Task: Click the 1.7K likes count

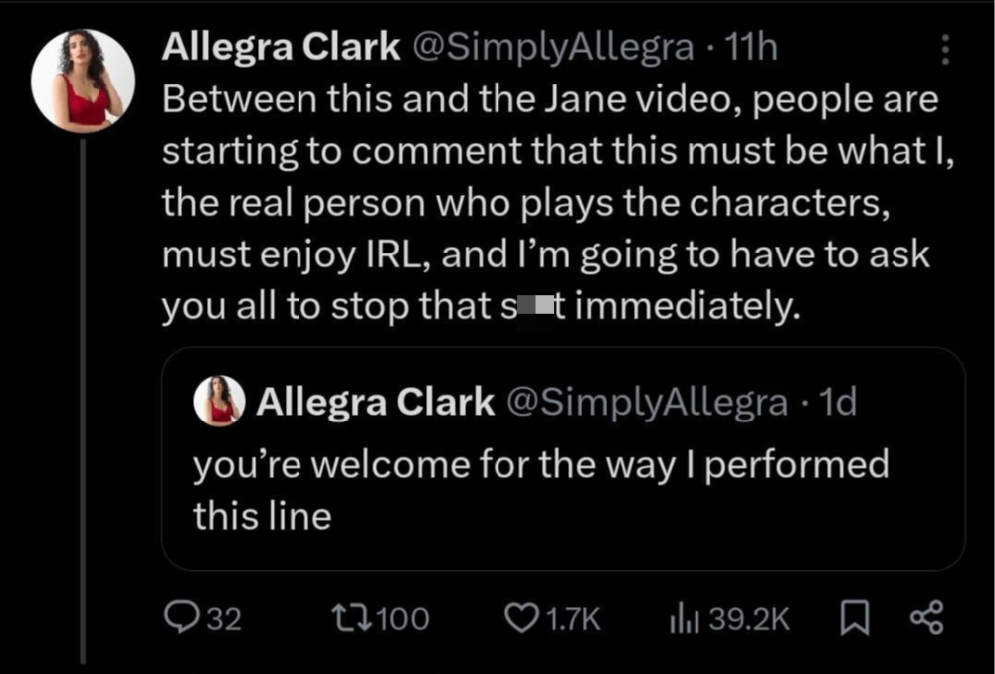Action: point(575,620)
